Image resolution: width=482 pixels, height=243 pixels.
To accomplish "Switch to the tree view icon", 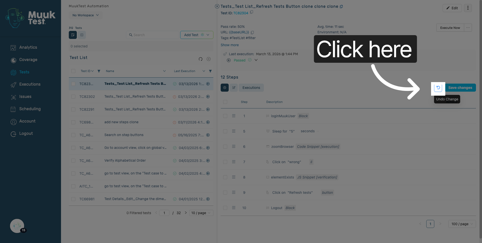I will (x=73, y=35).
